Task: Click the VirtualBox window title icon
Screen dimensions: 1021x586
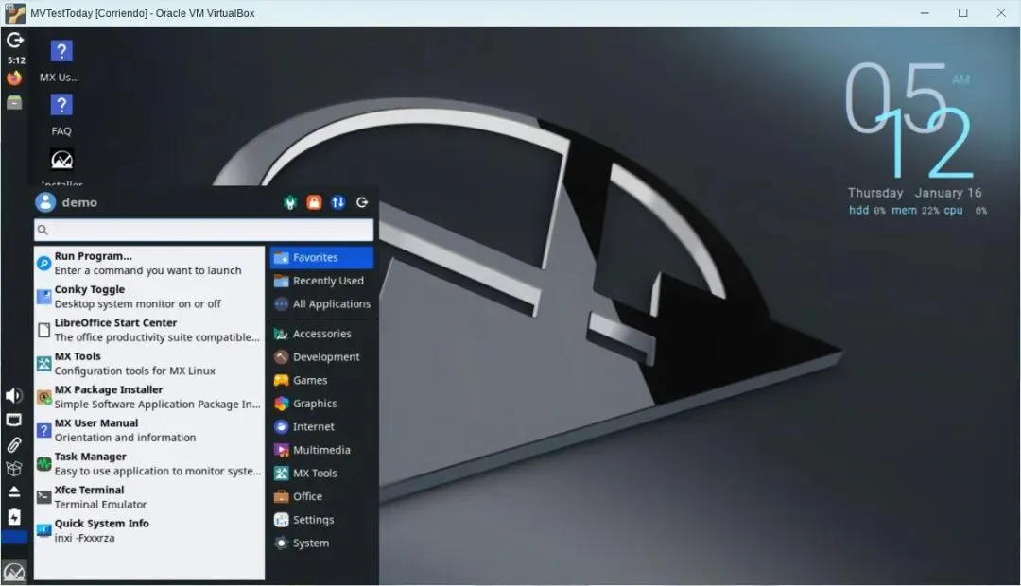Action: (14, 13)
